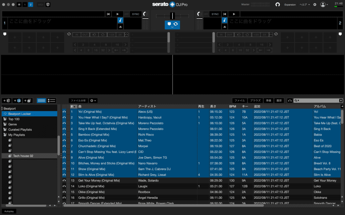This screenshot has height=215, width=345.
Task: Adjust deck 1 gain knob
Action: click(145, 14)
